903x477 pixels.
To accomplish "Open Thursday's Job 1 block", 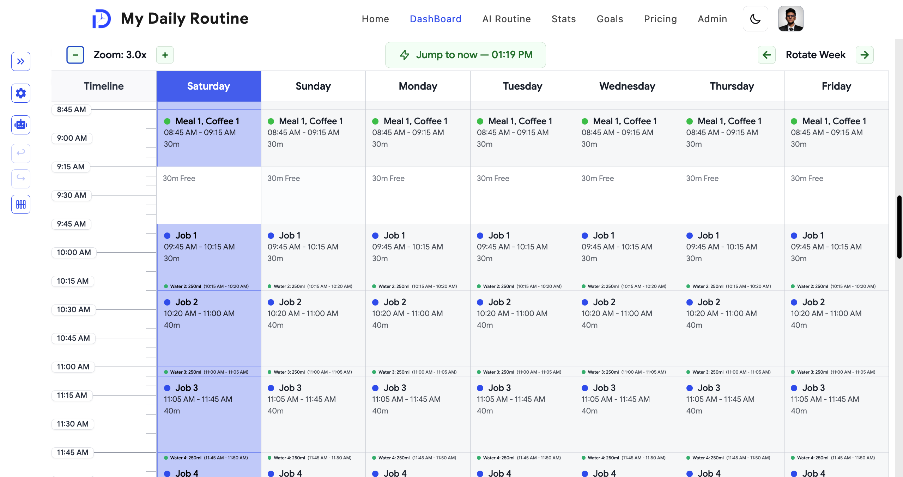I will pos(732,252).
